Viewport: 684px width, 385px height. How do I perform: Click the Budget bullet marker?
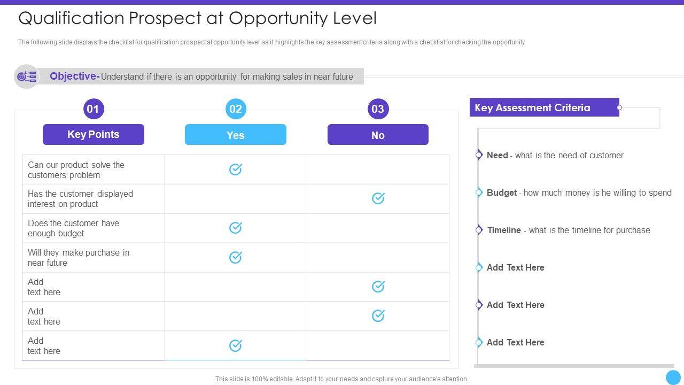pos(479,192)
